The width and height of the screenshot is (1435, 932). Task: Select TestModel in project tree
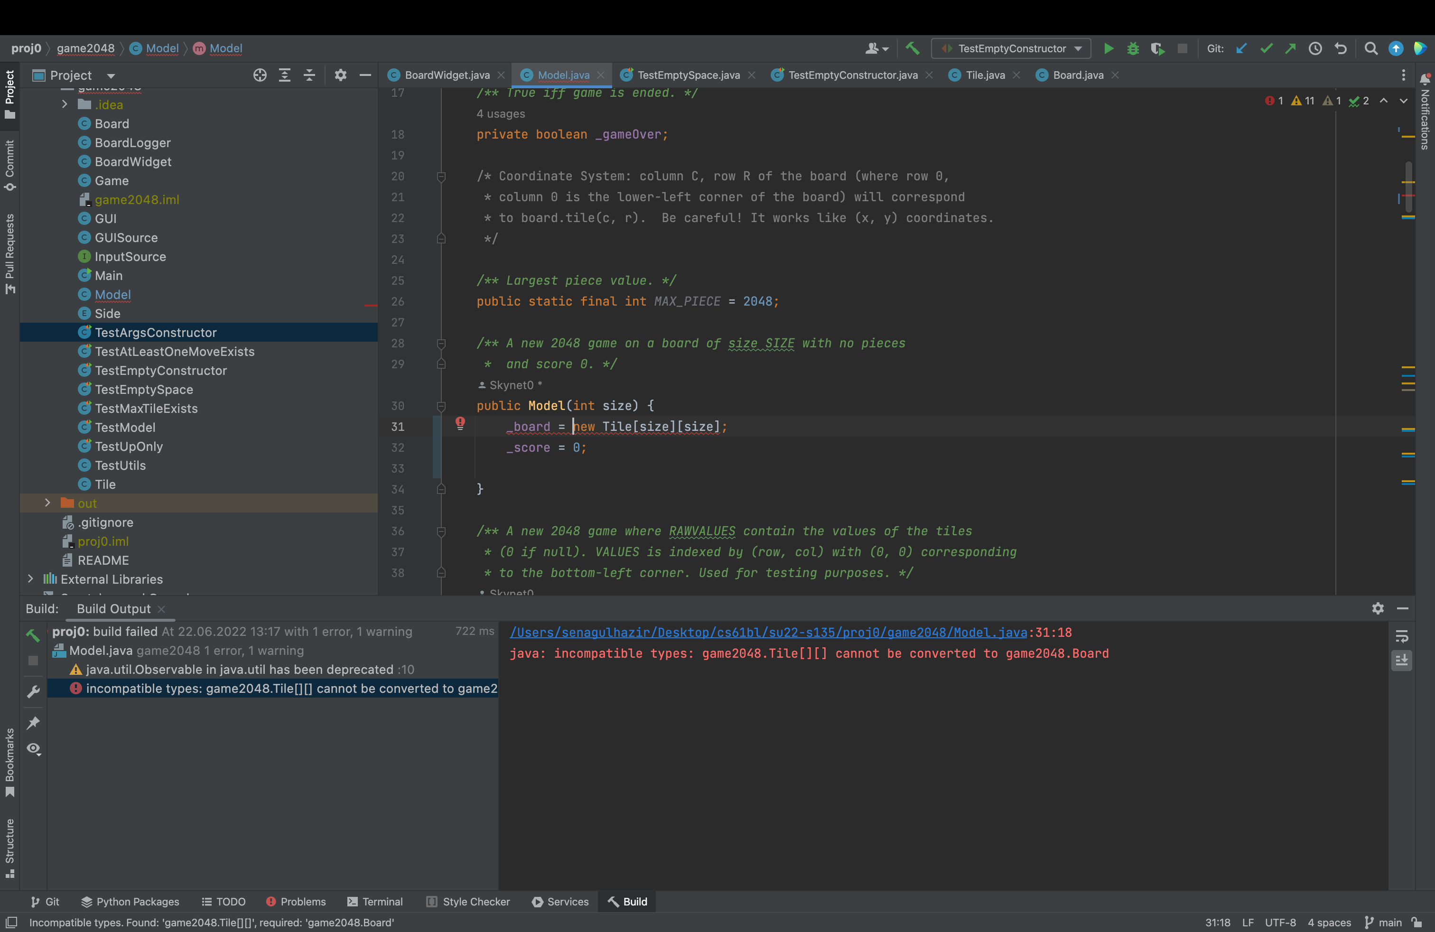pos(125,427)
